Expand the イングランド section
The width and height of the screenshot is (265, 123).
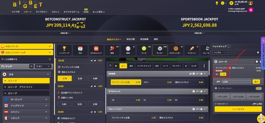coord(26,106)
